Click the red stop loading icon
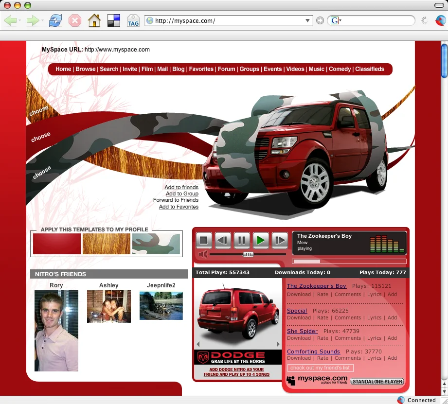The width and height of the screenshot is (448, 404). [75, 20]
